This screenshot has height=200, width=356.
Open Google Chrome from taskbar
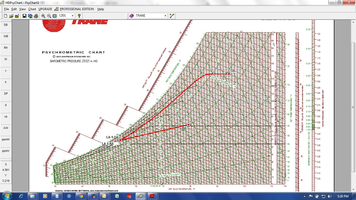tap(81, 196)
